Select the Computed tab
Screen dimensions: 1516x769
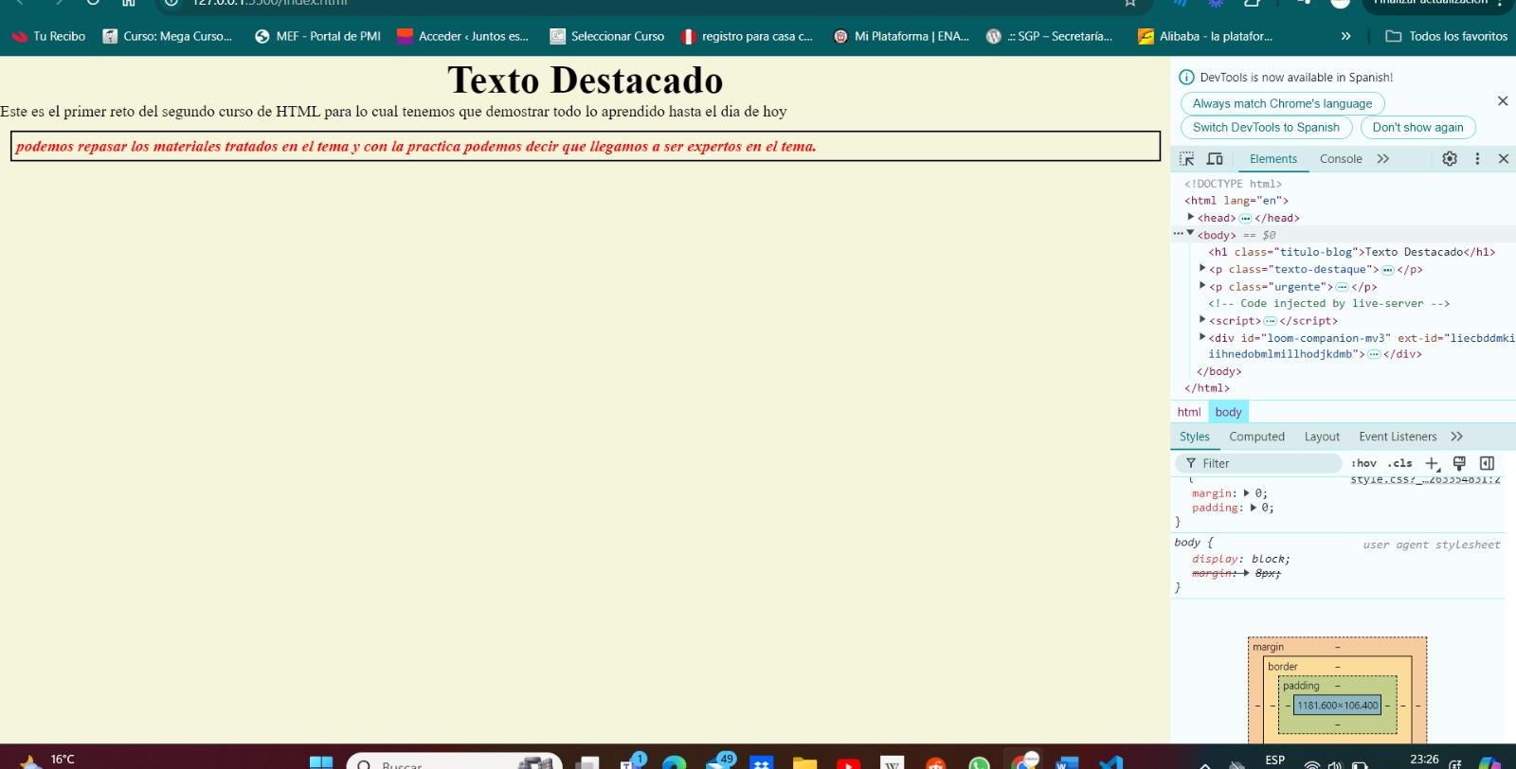(1256, 437)
